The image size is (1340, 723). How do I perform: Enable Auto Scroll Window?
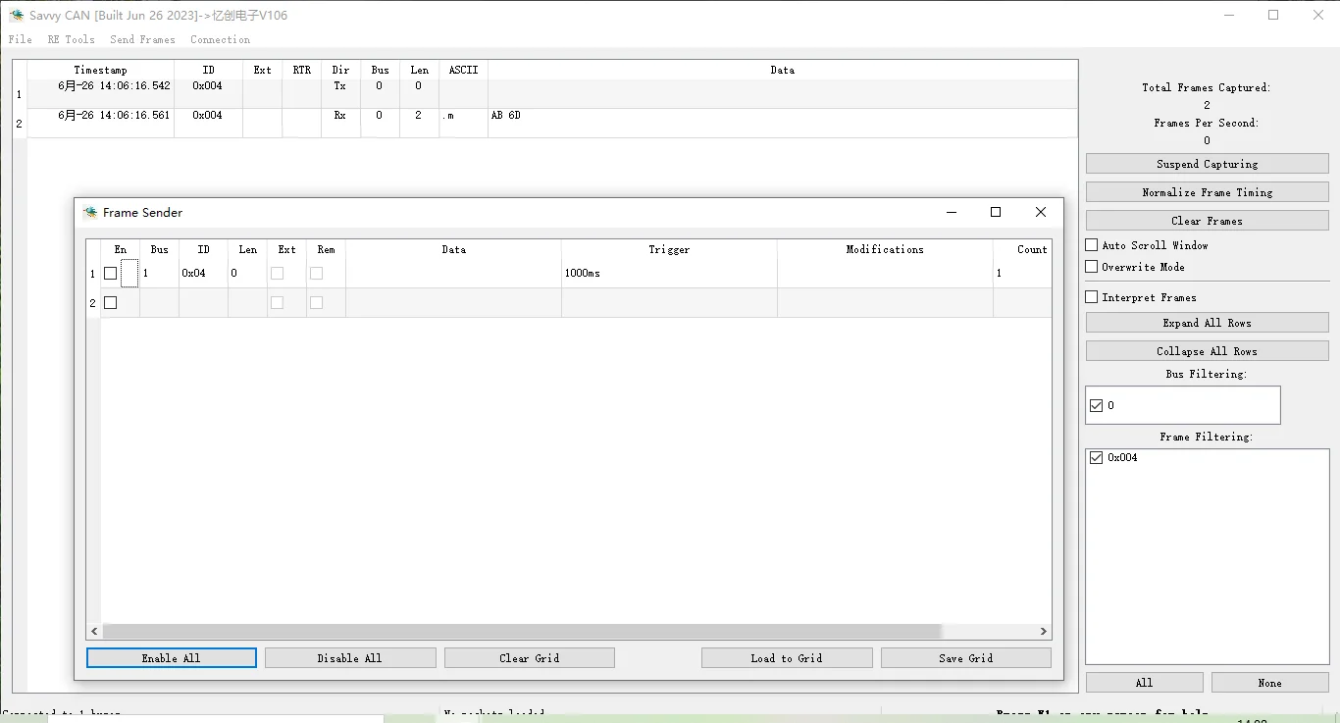1091,245
